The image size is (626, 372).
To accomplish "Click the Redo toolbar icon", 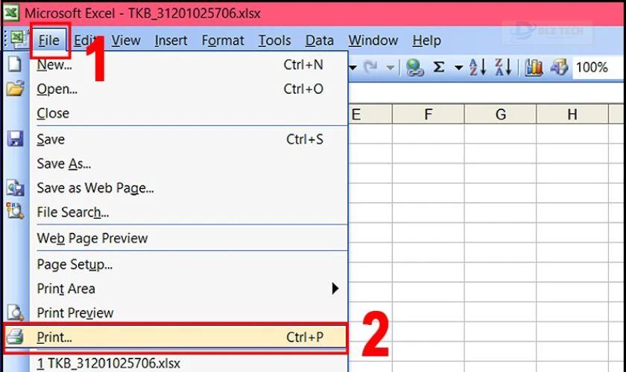I will pyautogui.click(x=371, y=68).
